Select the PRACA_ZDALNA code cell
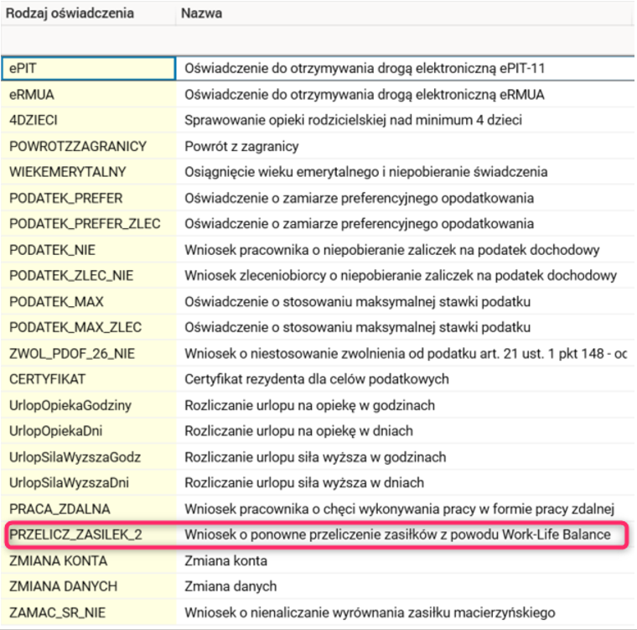Screen dimensions: 637x630 (x=89, y=509)
